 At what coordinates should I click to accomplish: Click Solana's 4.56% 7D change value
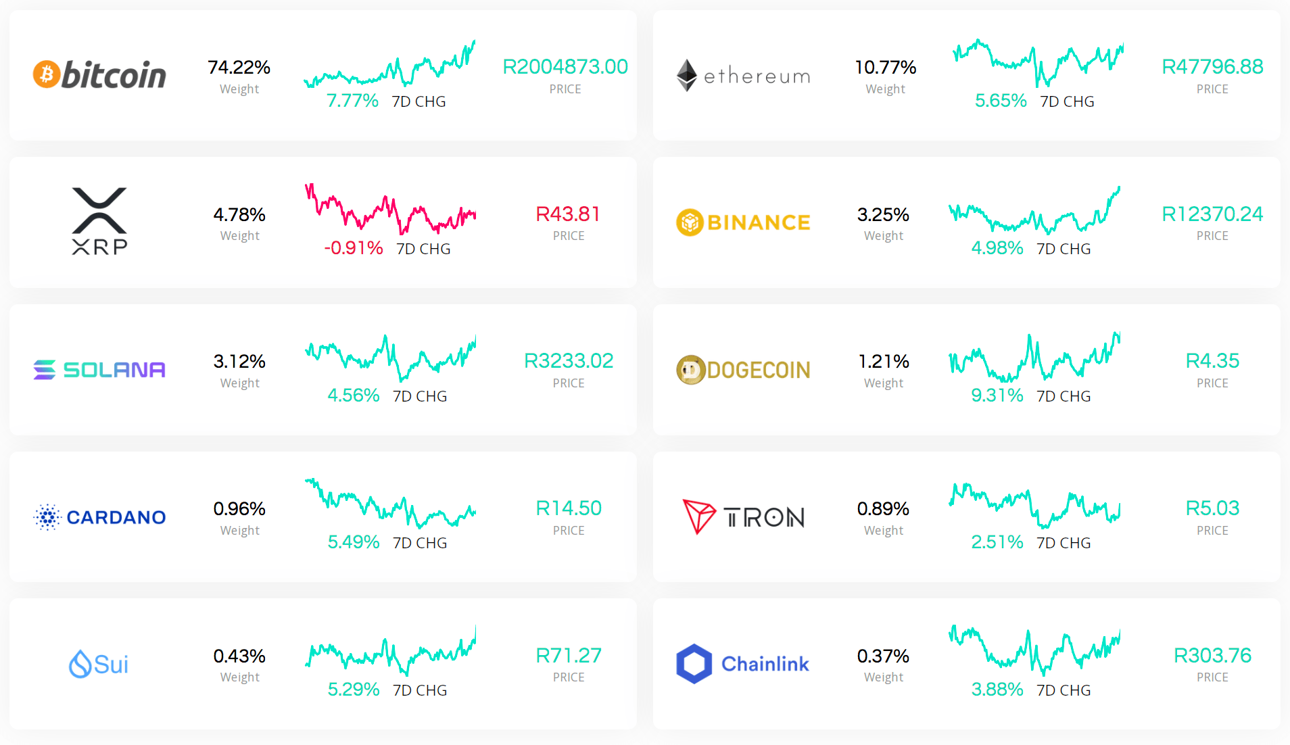[353, 395]
